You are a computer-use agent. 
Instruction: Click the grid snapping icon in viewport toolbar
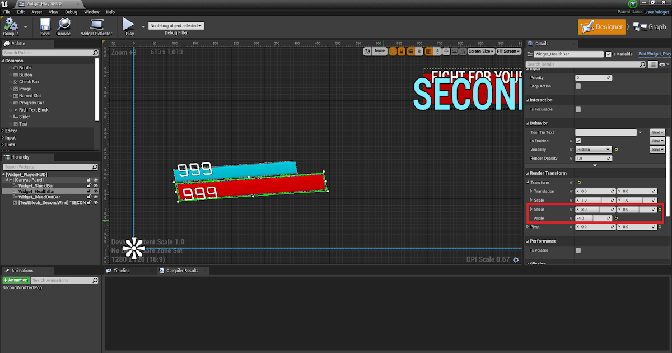tap(429, 51)
